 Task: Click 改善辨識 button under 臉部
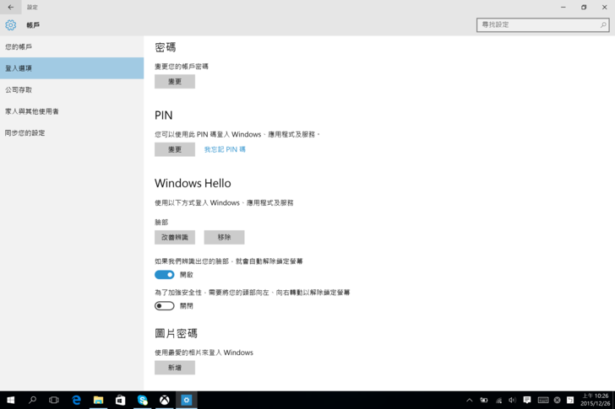point(175,237)
